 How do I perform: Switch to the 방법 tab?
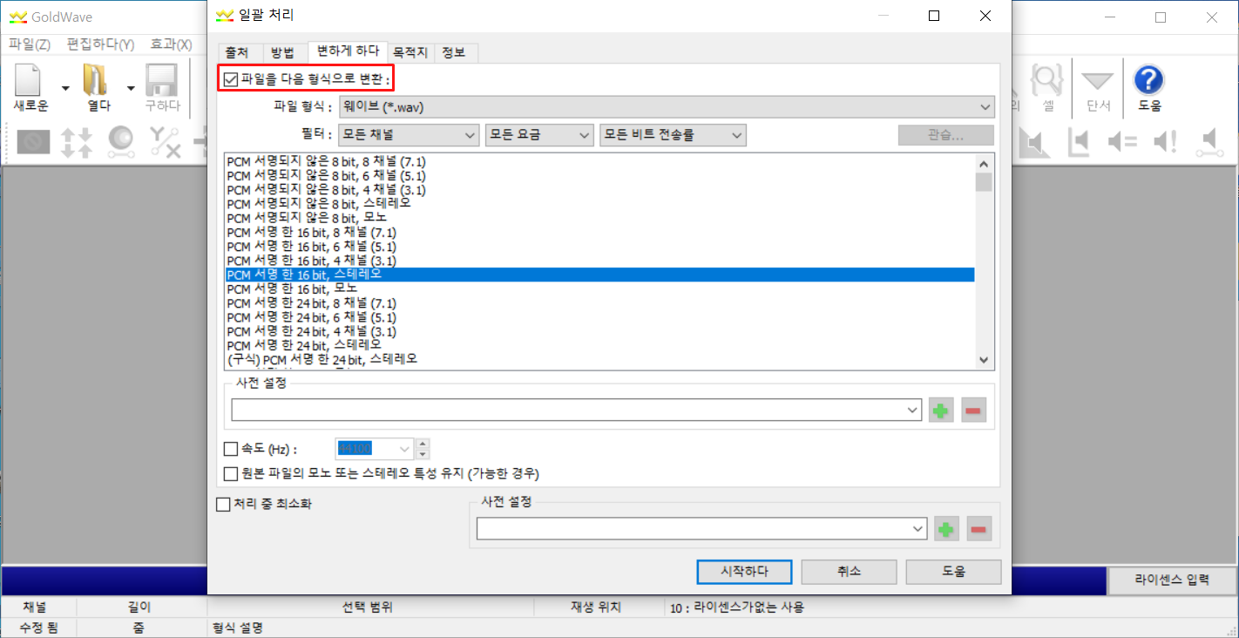(283, 52)
